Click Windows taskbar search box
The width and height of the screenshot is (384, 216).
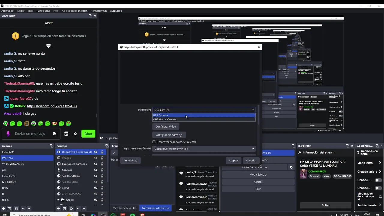tap(43, 214)
